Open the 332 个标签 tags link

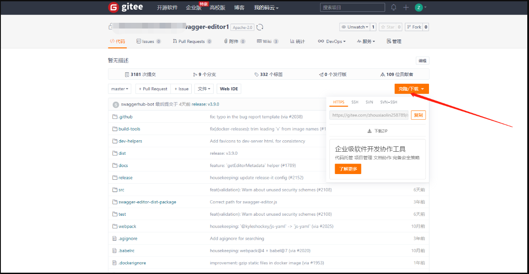[x=268, y=75]
